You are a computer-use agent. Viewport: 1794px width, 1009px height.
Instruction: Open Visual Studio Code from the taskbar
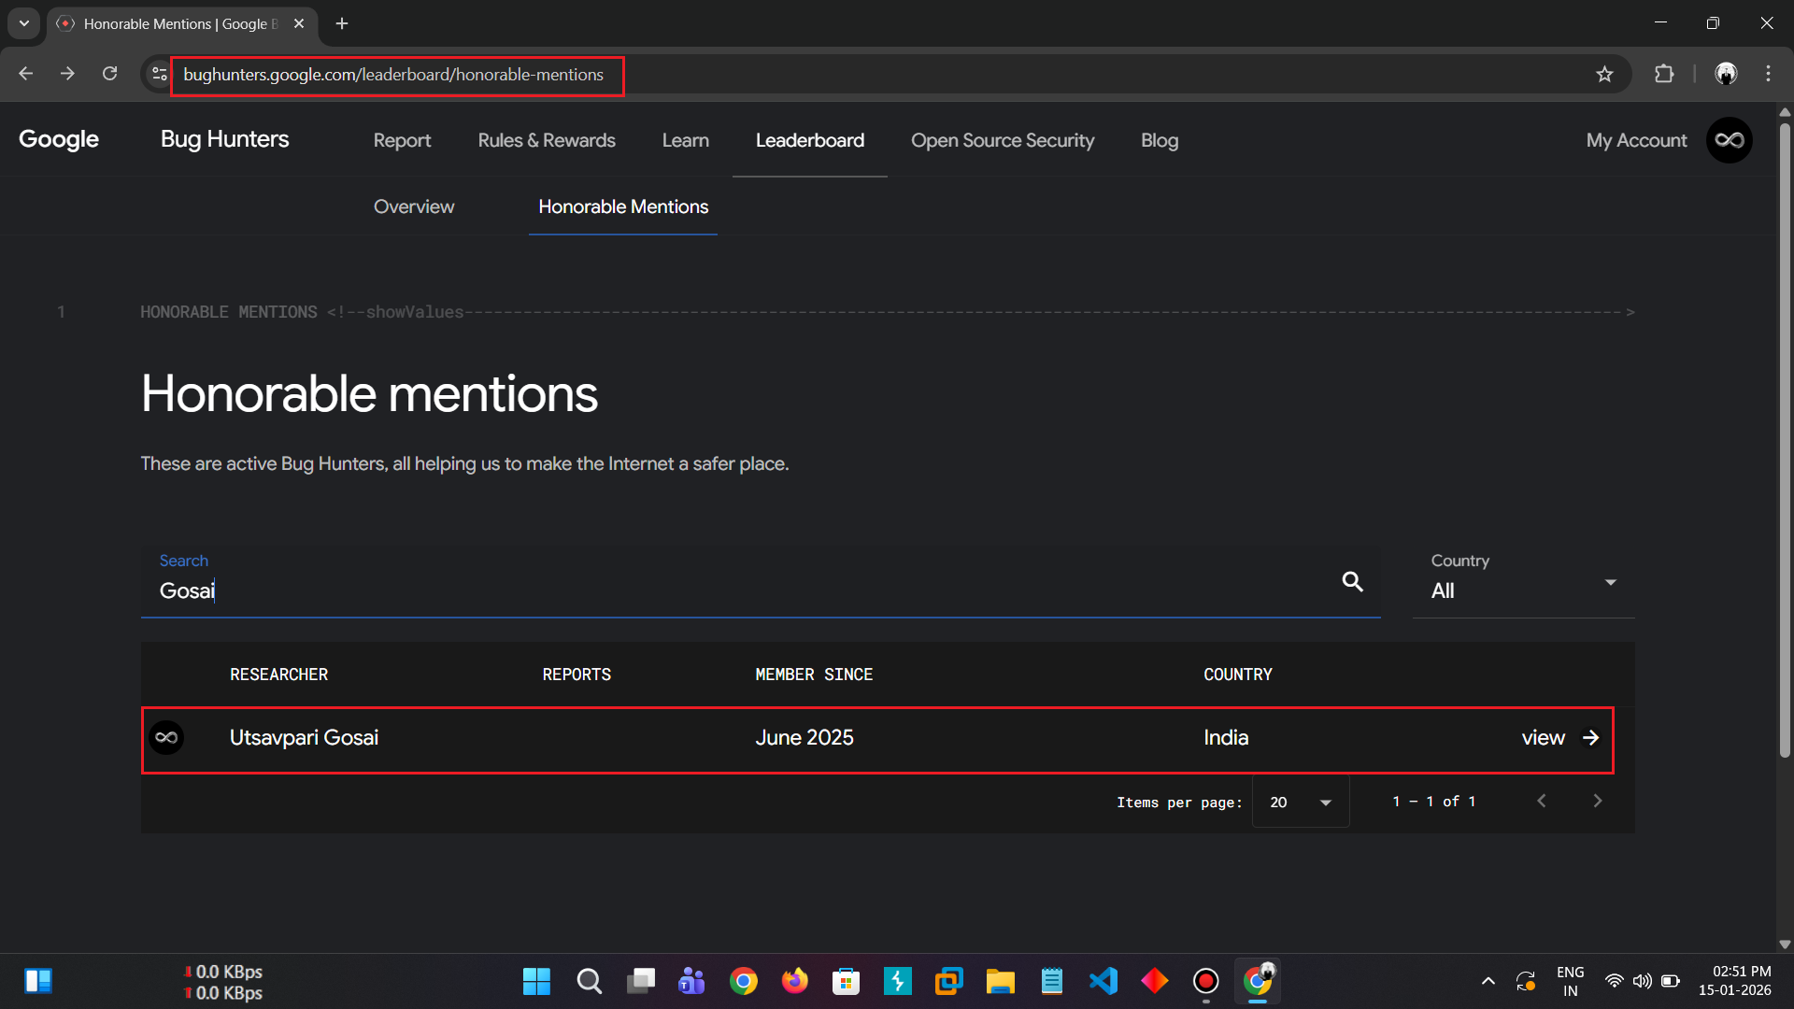1103,981
